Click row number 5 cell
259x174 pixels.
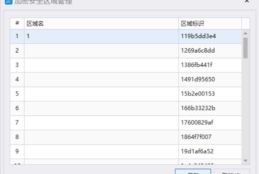click(17, 94)
